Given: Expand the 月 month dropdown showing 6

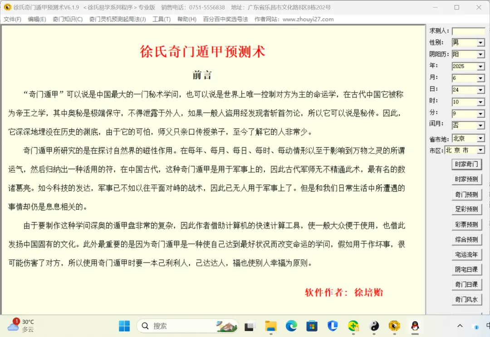Looking at the screenshot, I should pos(480,78).
